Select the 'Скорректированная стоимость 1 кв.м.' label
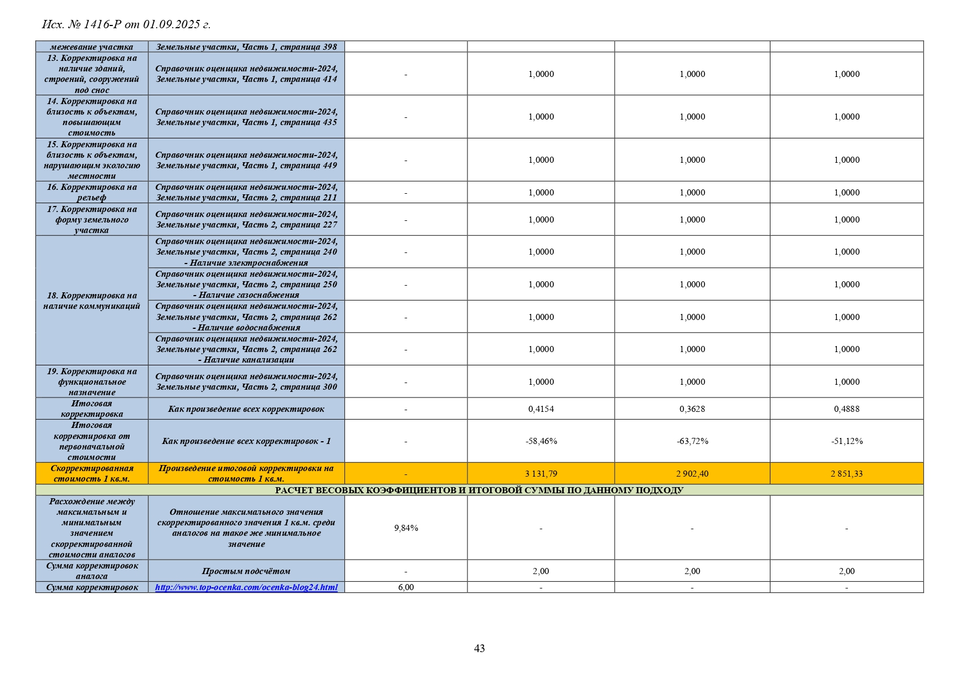The width and height of the screenshot is (972, 687). [92, 474]
